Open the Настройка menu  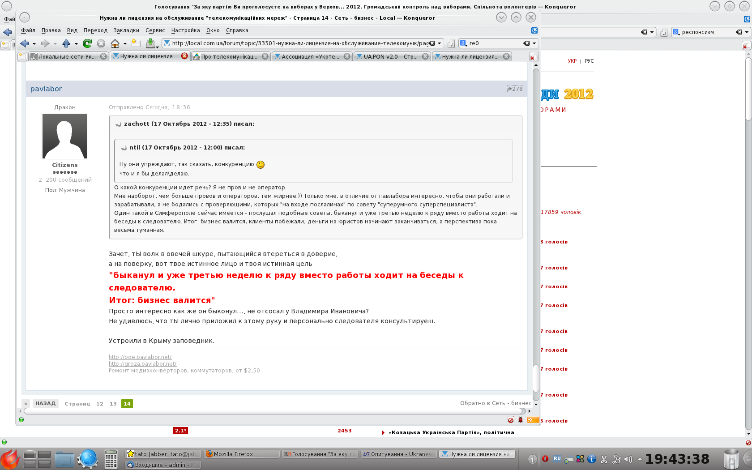pos(186,30)
